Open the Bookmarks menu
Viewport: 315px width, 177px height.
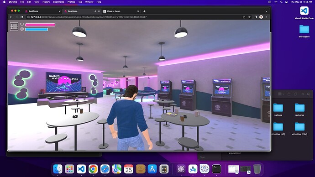tap(58, 2)
